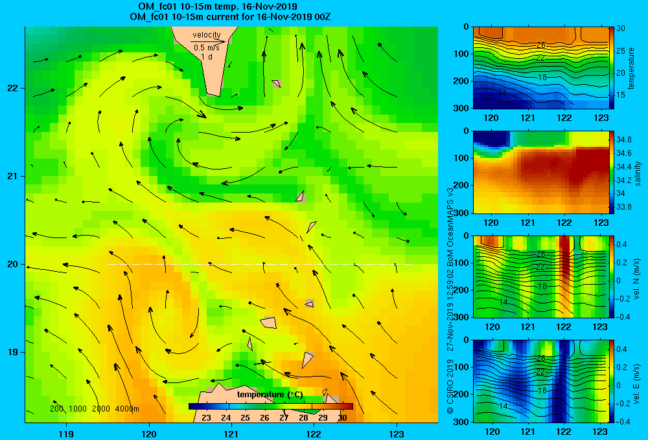The width and height of the screenshot is (648, 440).
Task: Click the vel. E panel colorbar
Action: pyautogui.click(x=612, y=381)
